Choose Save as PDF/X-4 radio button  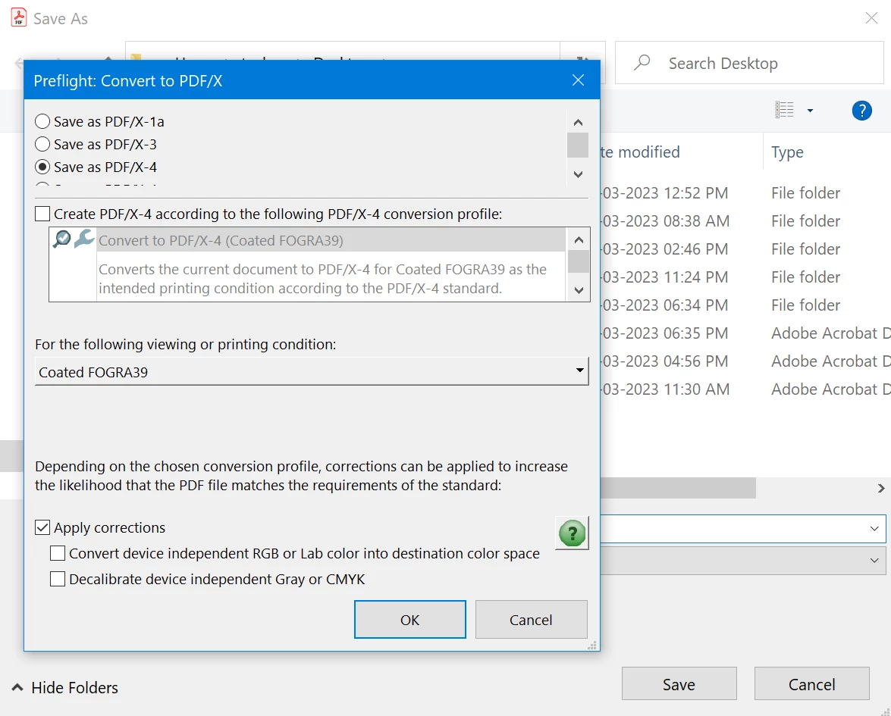pos(42,167)
